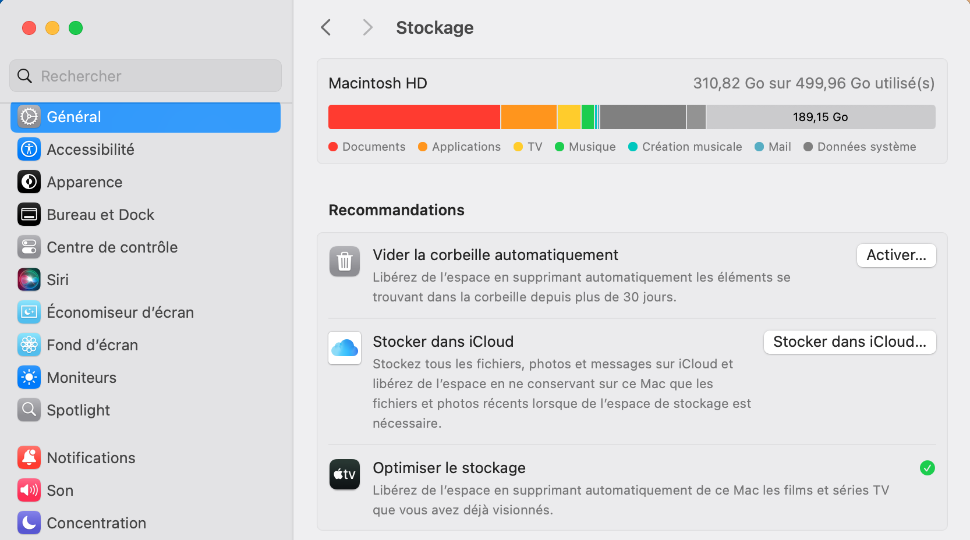Activate Vider la corbeille automatiquement
The image size is (970, 540).
[895, 255]
